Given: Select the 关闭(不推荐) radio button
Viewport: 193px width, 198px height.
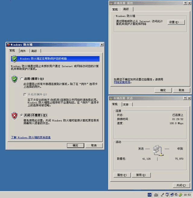Looking at the screenshot, I should coord(22,115).
